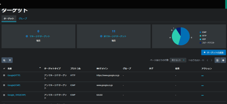Go to previous page arrow
The width and height of the screenshot is (227, 104).
pos(207,60)
